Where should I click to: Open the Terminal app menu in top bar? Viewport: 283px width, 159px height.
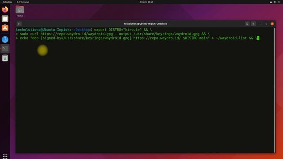pos(23,2)
